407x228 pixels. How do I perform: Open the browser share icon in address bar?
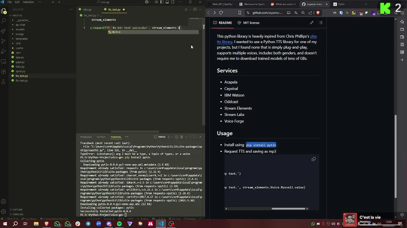tap(310, 13)
